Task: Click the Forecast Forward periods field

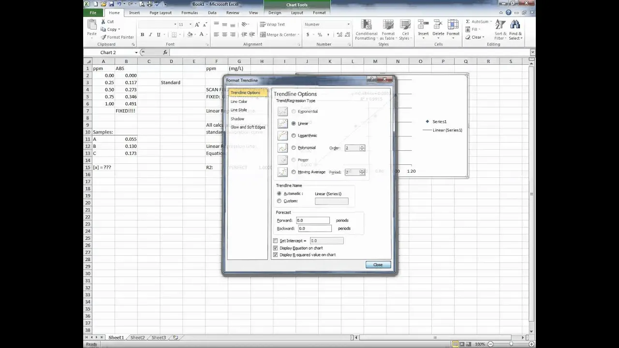Action: pos(313,220)
